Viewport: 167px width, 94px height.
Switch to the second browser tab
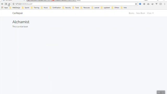38,1
